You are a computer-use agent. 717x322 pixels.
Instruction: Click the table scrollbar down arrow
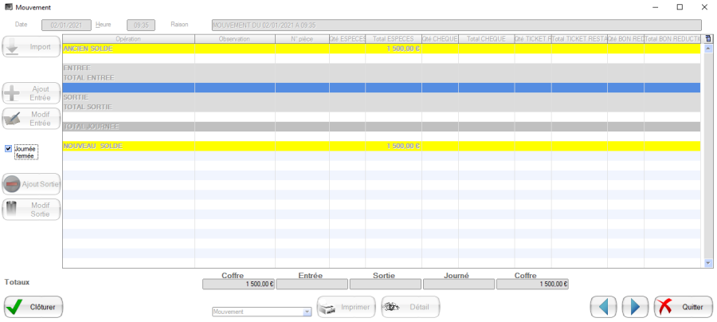pos(708,263)
